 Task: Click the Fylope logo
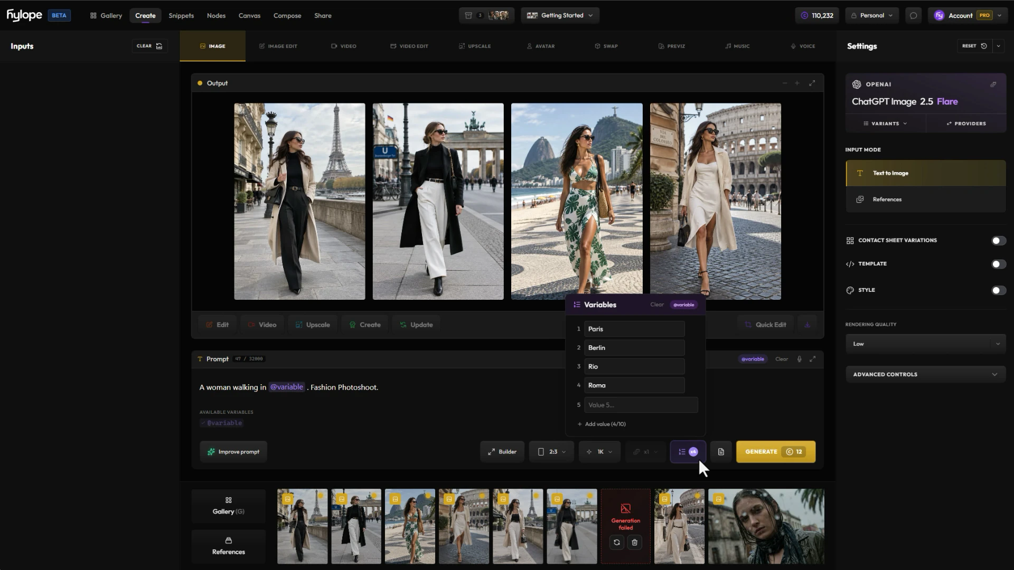pyautogui.click(x=24, y=15)
